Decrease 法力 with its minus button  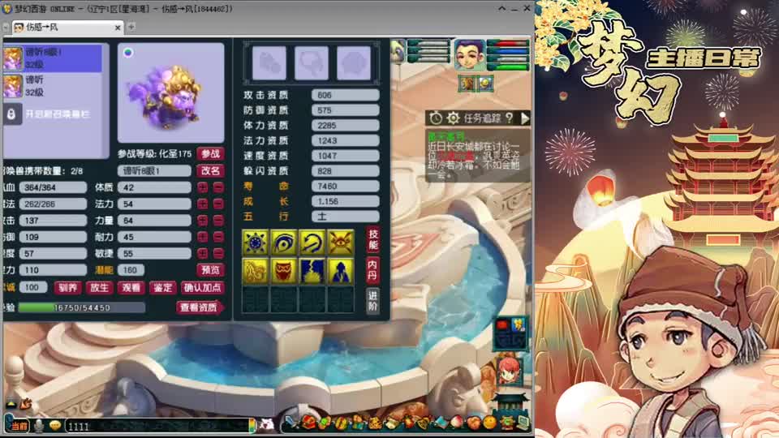[x=218, y=204]
